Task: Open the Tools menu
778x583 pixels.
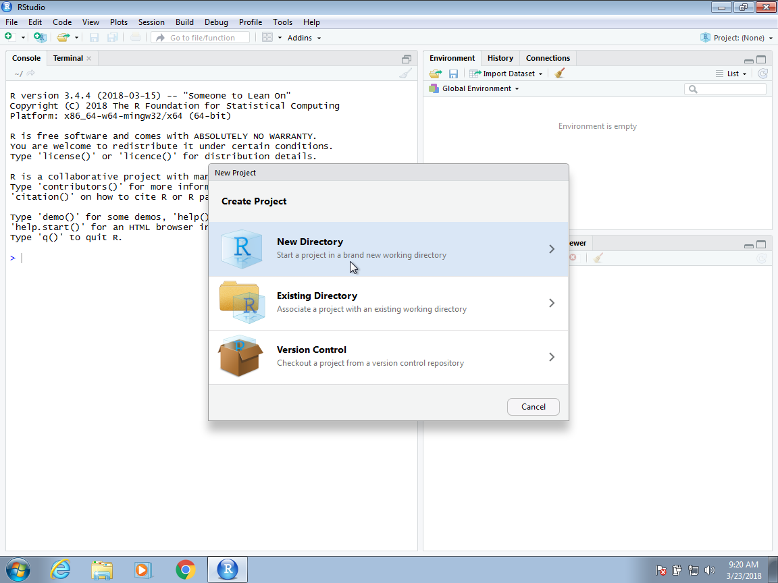Action: click(282, 22)
